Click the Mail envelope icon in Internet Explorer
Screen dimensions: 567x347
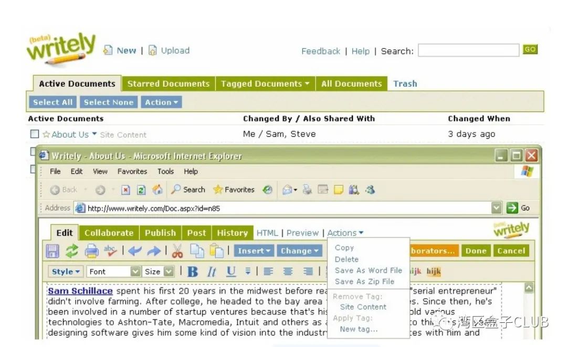coord(288,189)
